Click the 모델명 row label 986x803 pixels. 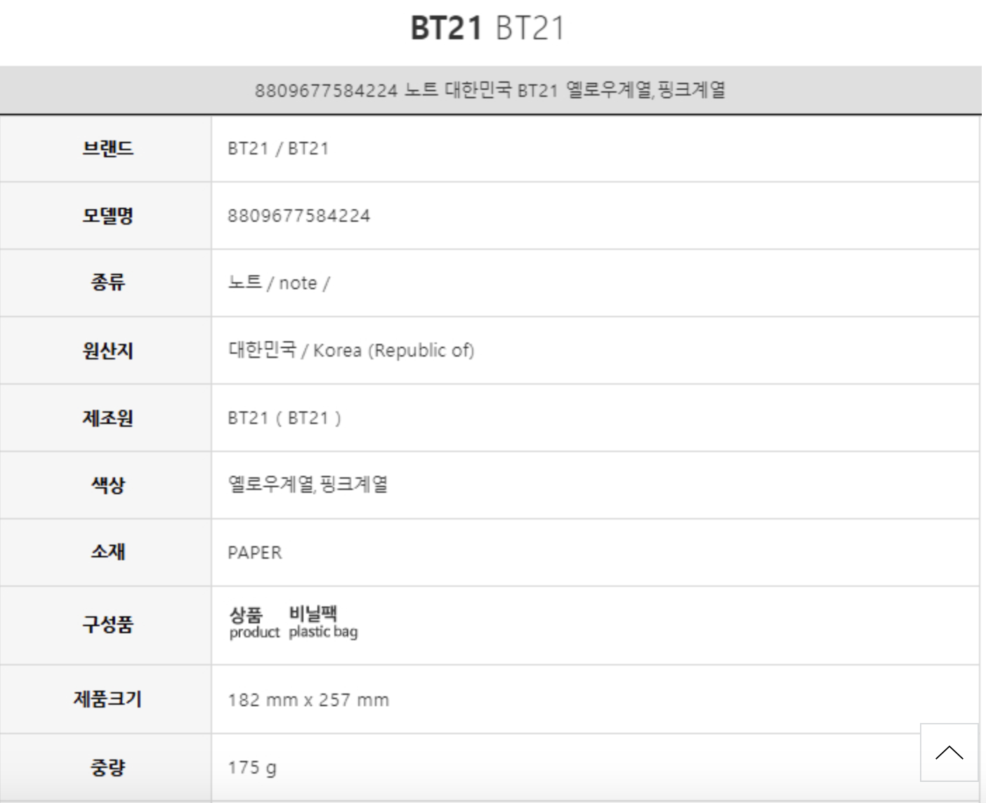click(x=107, y=215)
